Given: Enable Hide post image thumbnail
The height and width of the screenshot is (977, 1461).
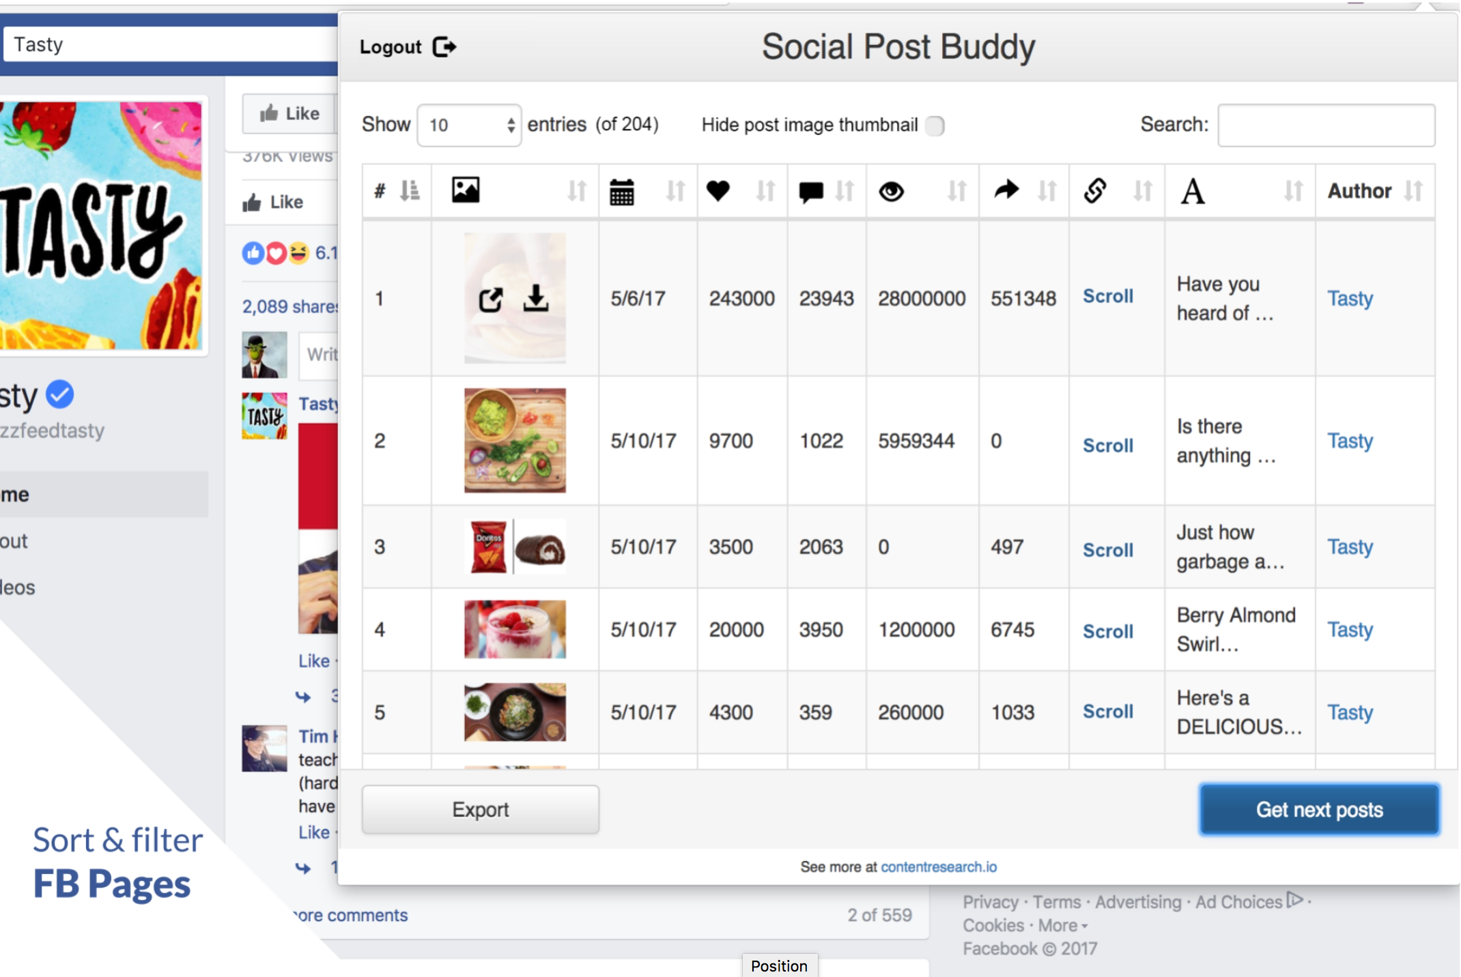Looking at the screenshot, I should [x=935, y=126].
